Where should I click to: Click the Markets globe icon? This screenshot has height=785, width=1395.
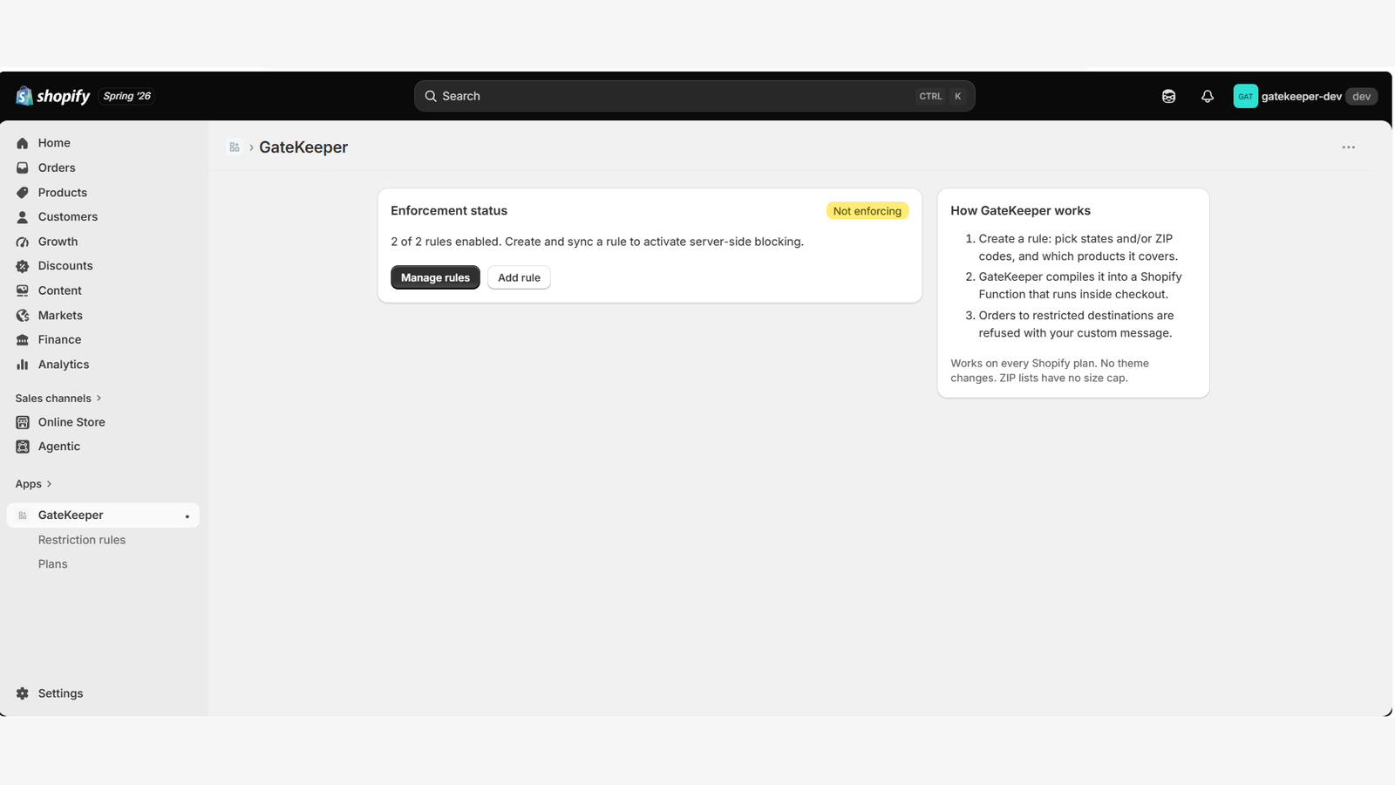tap(23, 316)
